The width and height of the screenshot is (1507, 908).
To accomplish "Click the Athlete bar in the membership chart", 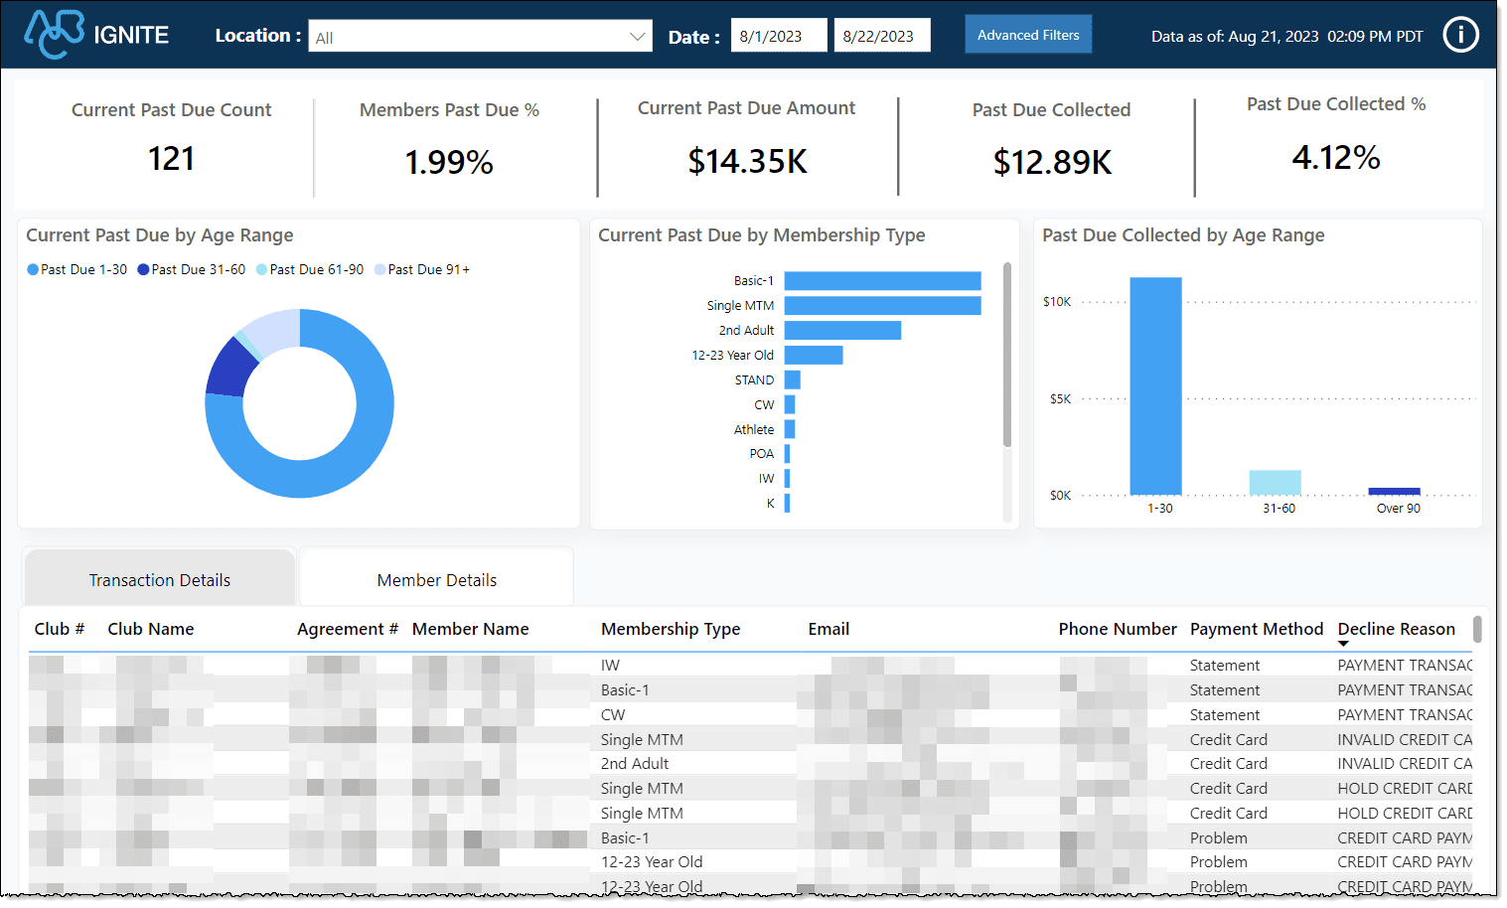I will (790, 429).
